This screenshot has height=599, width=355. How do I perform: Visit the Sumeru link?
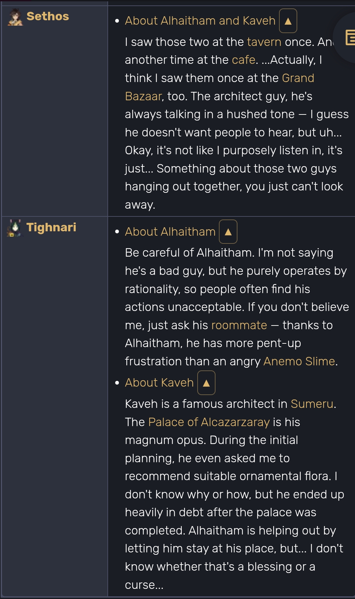coord(312,404)
